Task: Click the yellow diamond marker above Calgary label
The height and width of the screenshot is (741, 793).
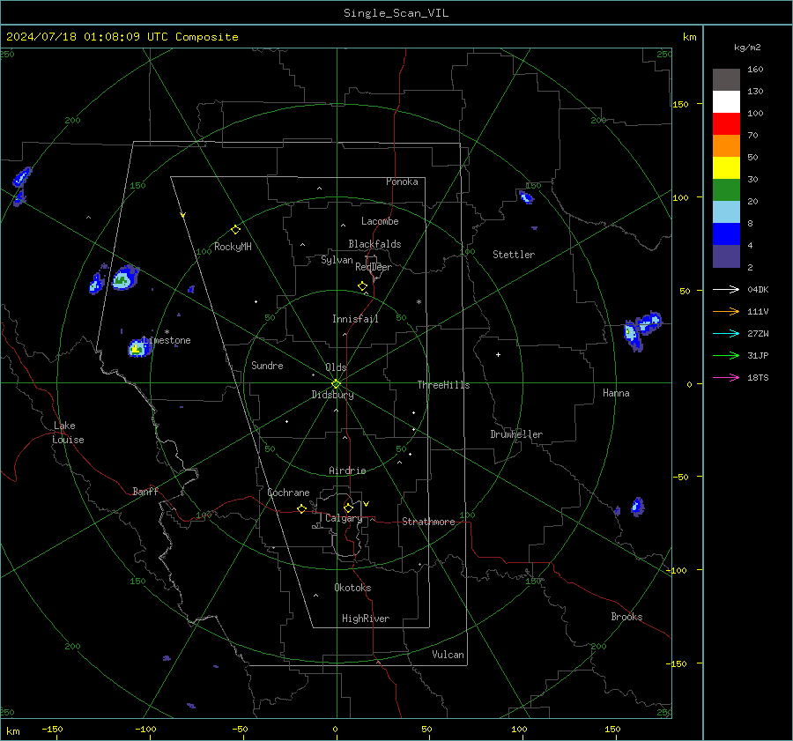Action: [x=348, y=508]
